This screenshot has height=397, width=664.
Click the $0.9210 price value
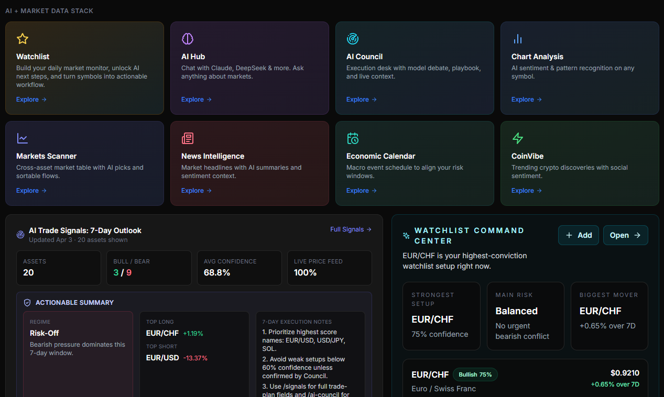point(625,373)
